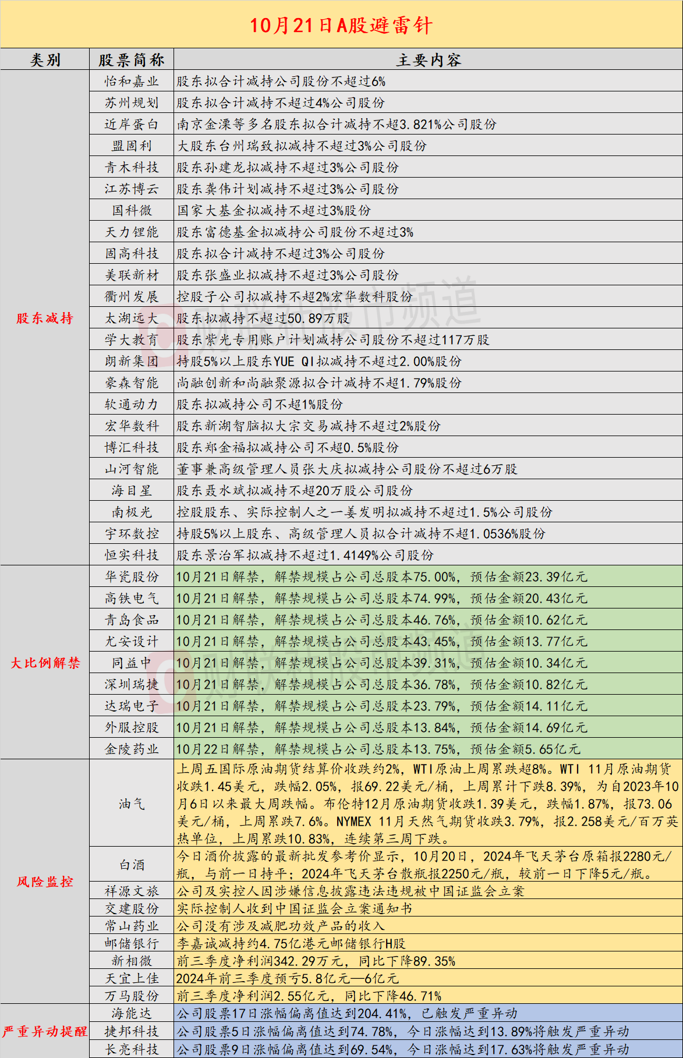Click "股东拟减持公司不超1%股份"

(260, 405)
